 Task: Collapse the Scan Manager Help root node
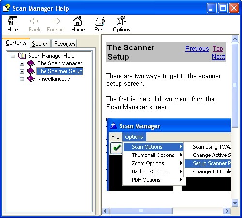13,56
